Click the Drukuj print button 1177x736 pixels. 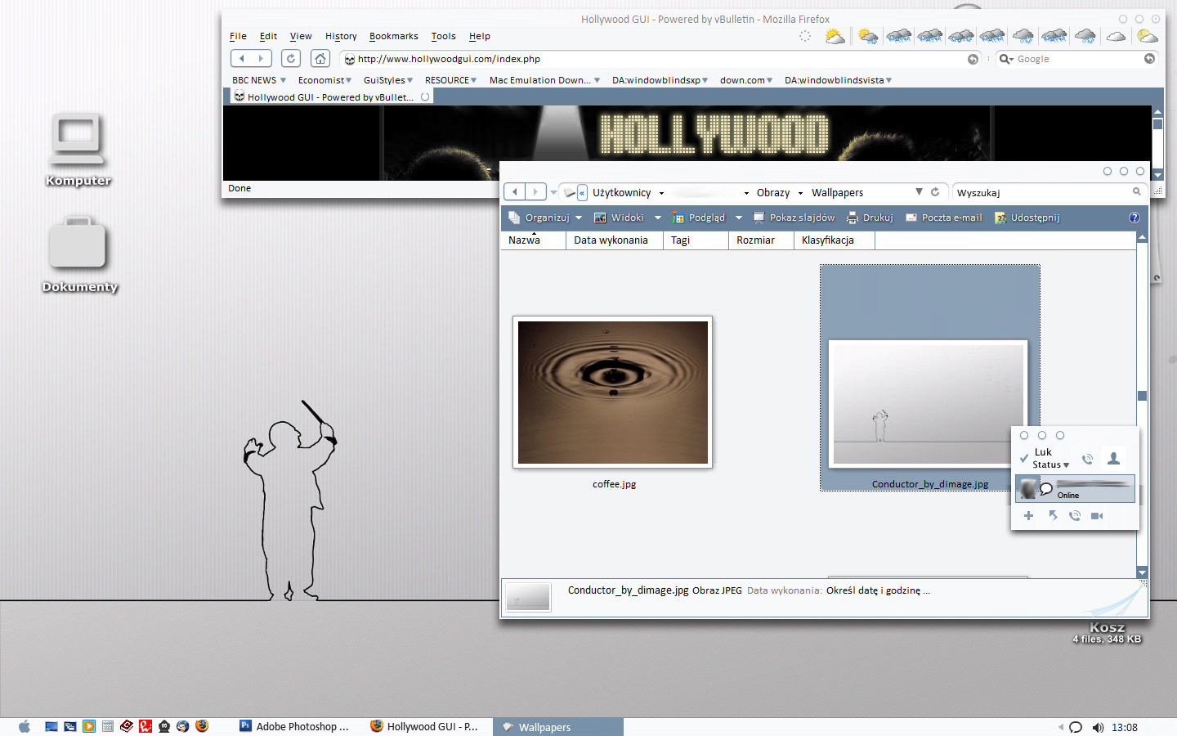coord(870,218)
